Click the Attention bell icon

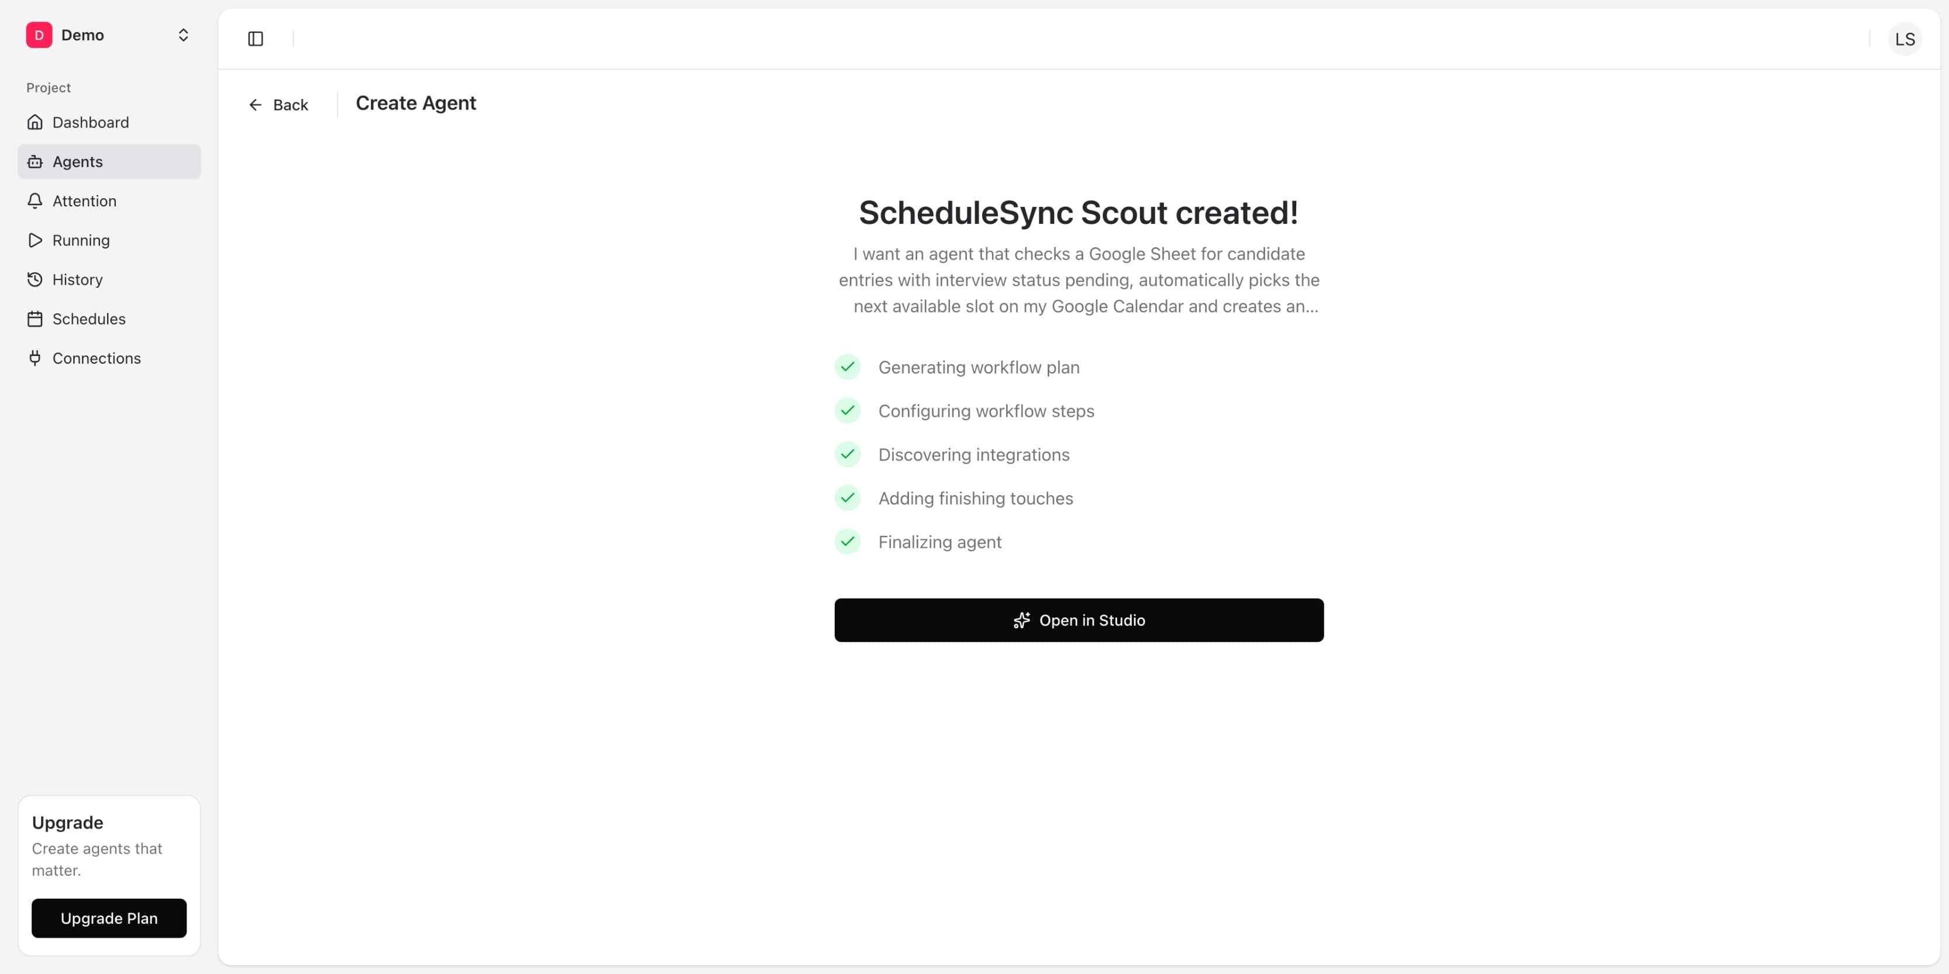tap(36, 201)
